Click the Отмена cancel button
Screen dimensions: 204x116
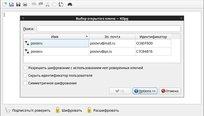[x=170, y=91]
